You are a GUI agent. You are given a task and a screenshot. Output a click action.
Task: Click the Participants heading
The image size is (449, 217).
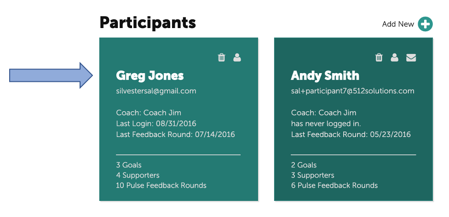pyautogui.click(x=148, y=22)
